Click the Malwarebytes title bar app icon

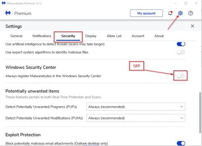pyautogui.click(x=4, y=3)
